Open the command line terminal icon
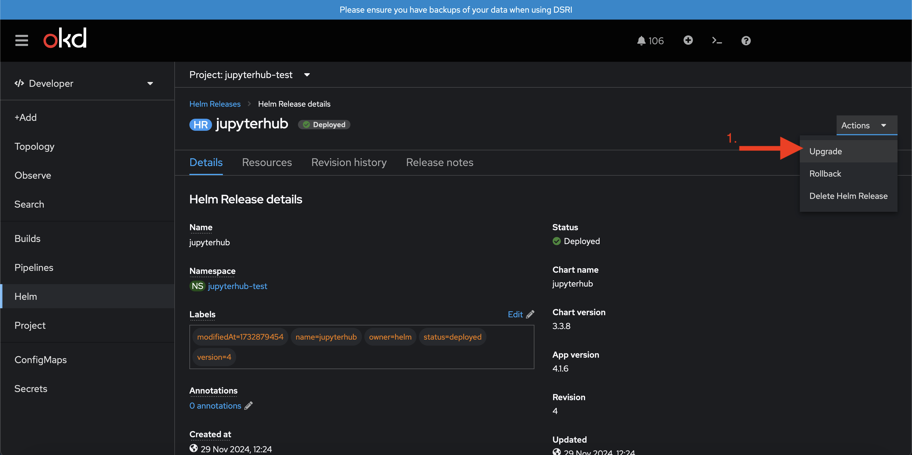This screenshot has height=455, width=912. tap(717, 41)
